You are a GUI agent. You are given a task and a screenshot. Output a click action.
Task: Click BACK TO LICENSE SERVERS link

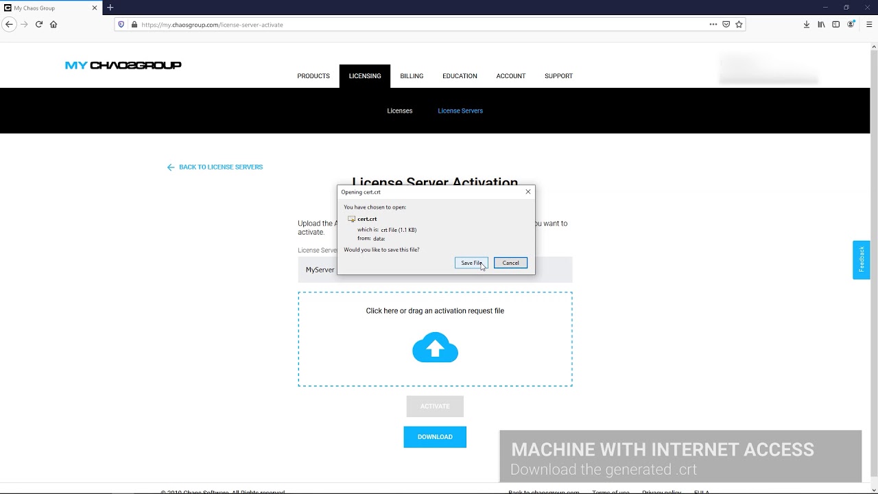click(215, 167)
